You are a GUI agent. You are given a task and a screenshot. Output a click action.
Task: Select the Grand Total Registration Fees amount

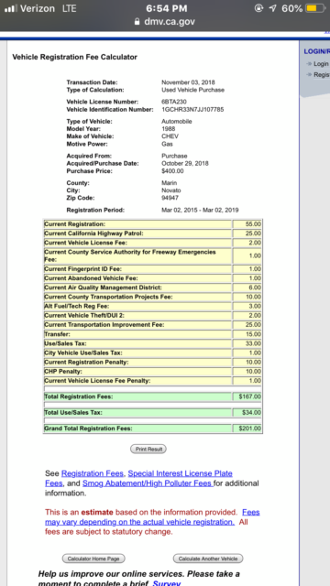247,429
